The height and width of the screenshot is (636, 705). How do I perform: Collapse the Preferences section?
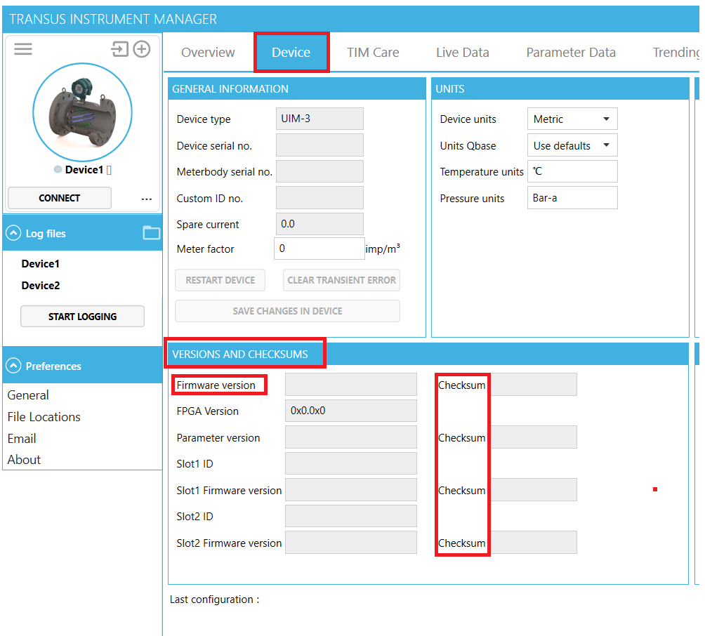point(13,366)
